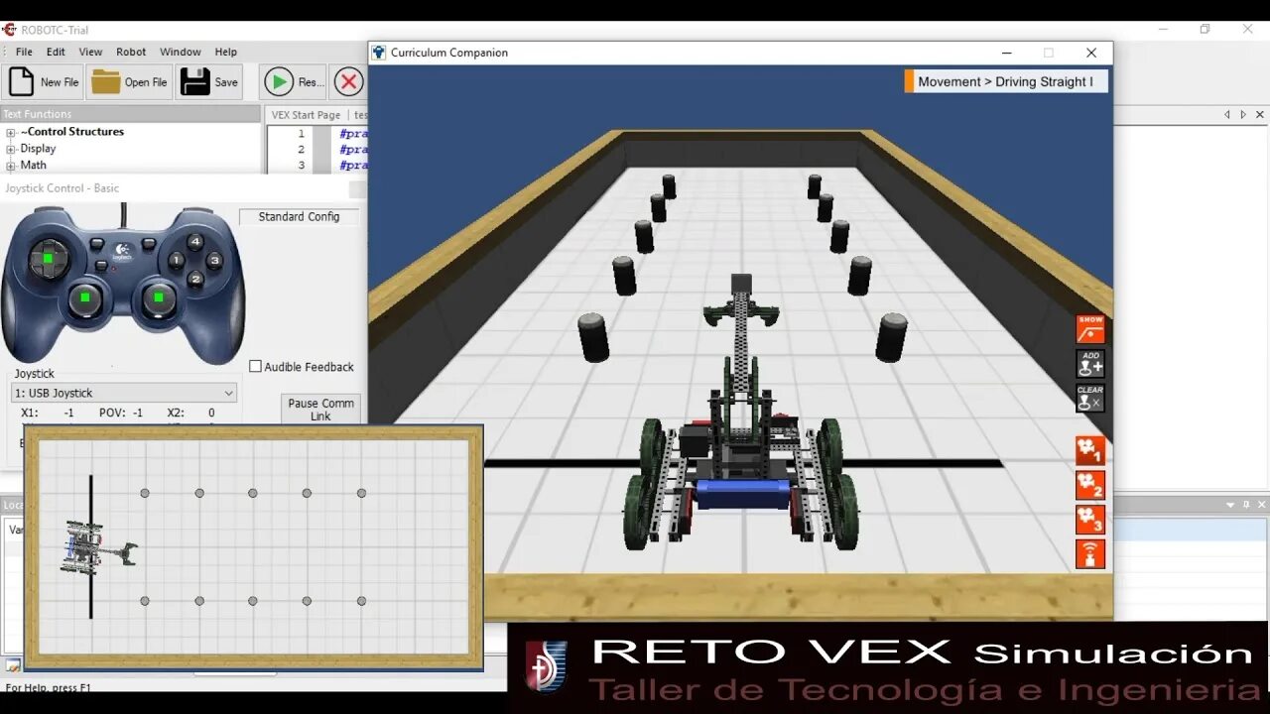Enable the Audible Feedback checkbox
The height and width of the screenshot is (714, 1270).
pos(255,366)
